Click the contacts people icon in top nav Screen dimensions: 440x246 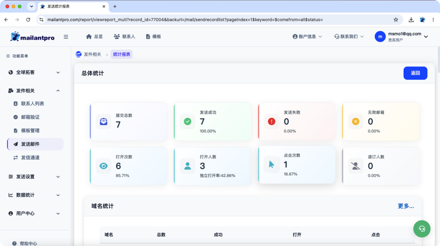coord(117,36)
